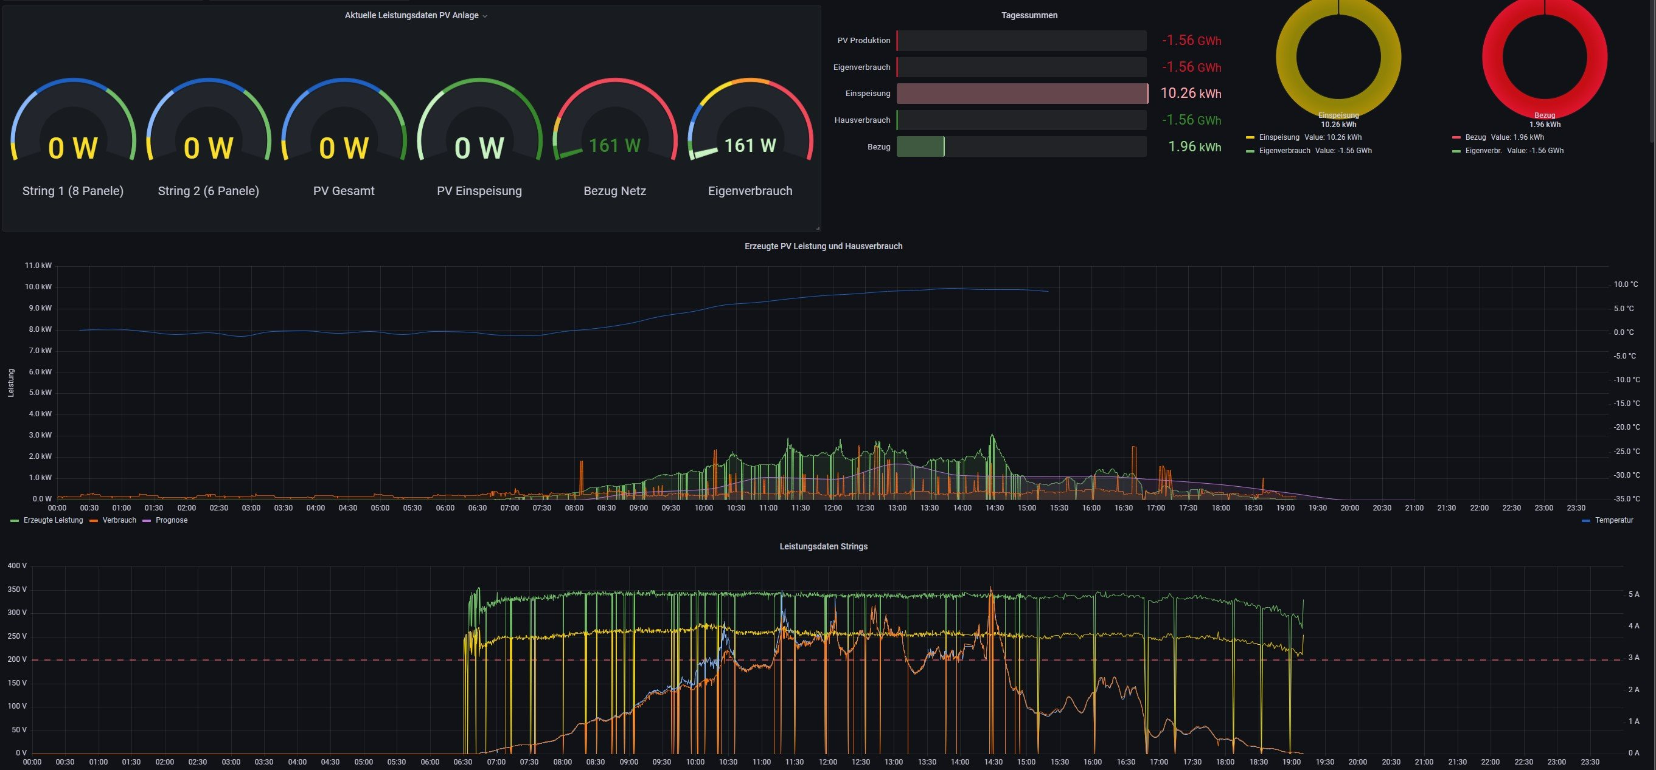Open 'Erzeugte PV Leistung und Hausverbrauch' panel menu

[x=823, y=246]
